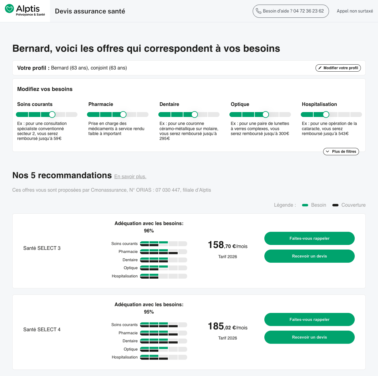Adjust the Pharmacie slider handle

tap(123, 115)
